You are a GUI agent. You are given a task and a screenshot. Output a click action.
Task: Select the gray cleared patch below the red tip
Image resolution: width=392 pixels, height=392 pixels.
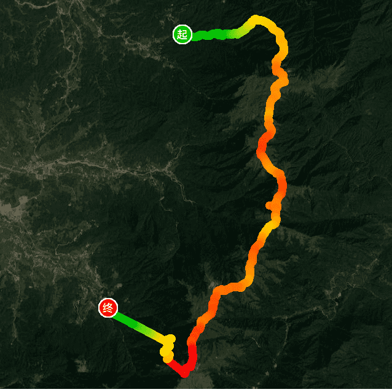tap(195, 383)
